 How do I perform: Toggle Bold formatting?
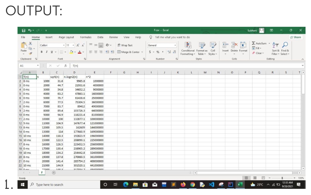point(42,52)
